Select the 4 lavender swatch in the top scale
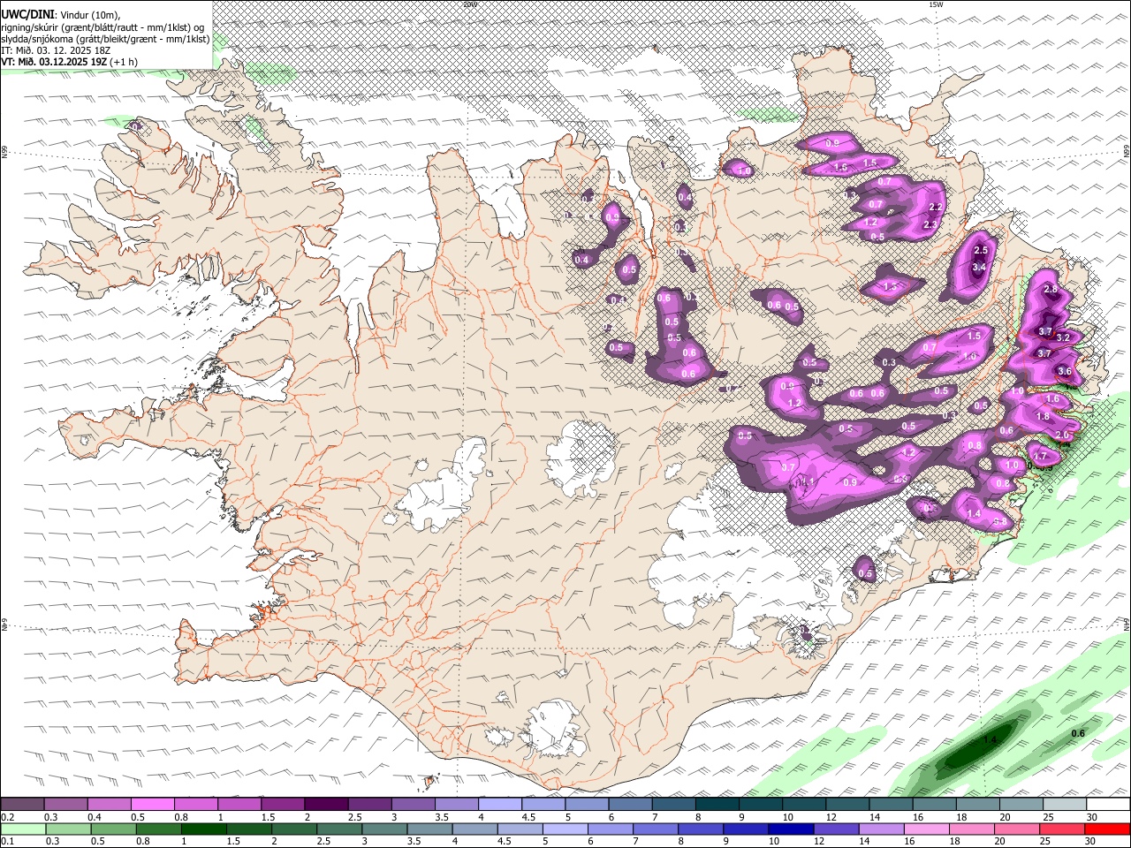Screen dimensions: 1131x848 tap(499, 805)
